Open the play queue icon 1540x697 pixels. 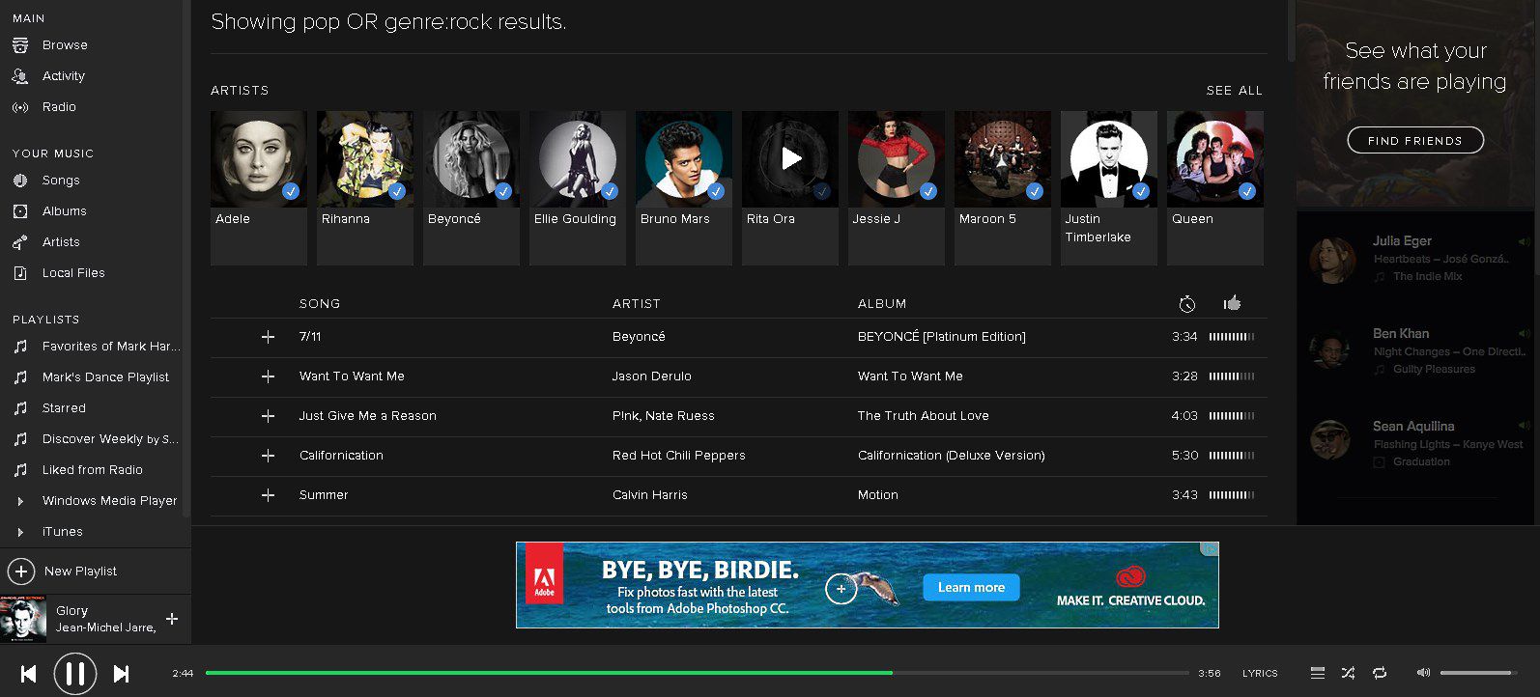pyautogui.click(x=1318, y=673)
